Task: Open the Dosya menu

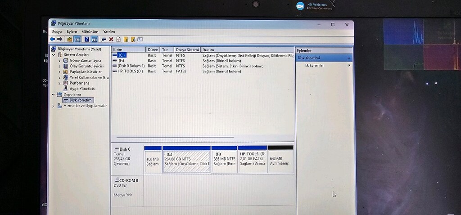Action: (57, 31)
